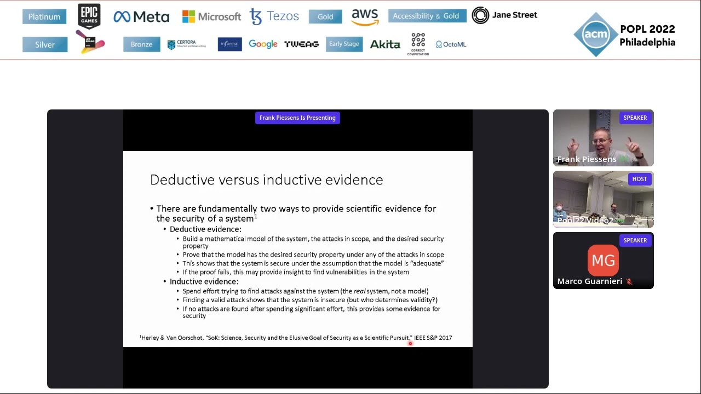Select the JetBrains logo beside Silver
The width and height of the screenshot is (701, 394).
coord(90,42)
